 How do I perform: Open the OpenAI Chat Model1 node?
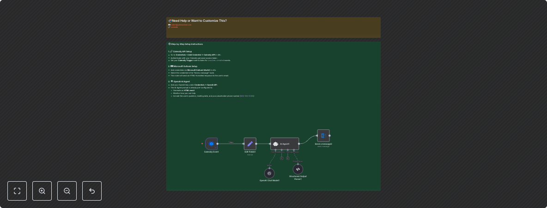pos(269,173)
